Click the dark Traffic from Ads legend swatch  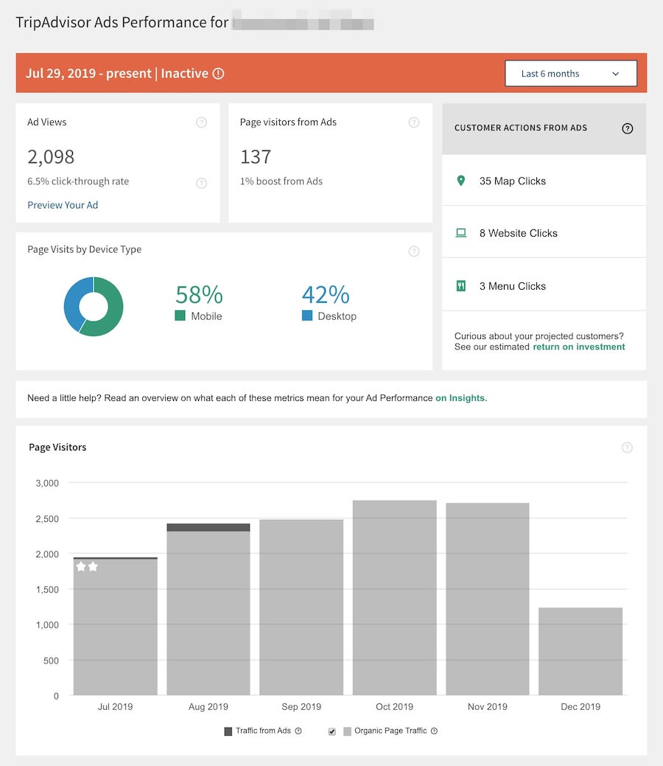tap(228, 731)
